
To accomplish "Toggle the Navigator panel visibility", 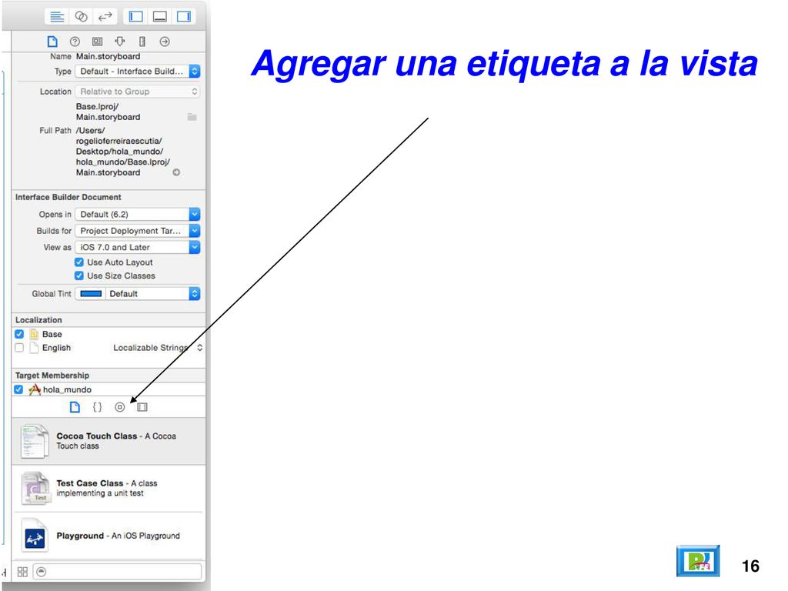I will tap(135, 17).
